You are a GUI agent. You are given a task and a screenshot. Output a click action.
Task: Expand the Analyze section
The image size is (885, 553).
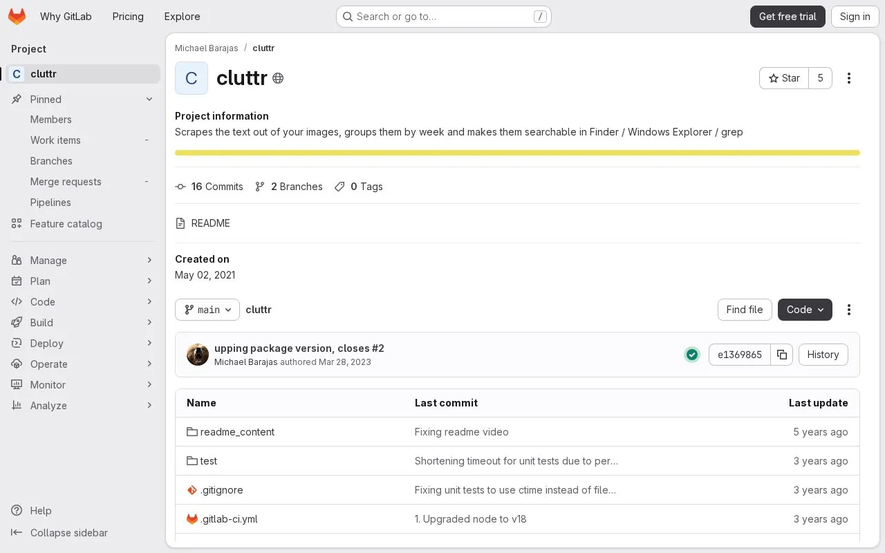pos(83,406)
